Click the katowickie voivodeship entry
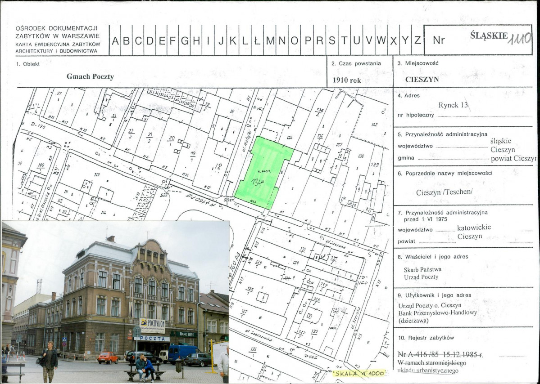The image size is (540, 384). (x=474, y=228)
